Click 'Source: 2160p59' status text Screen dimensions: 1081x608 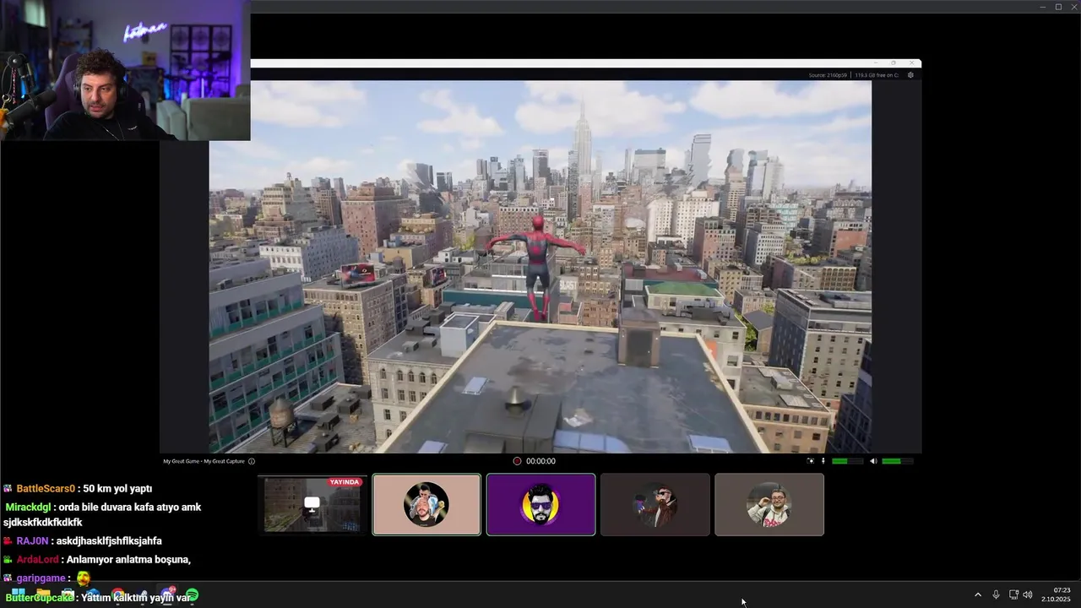click(x=828, y=75)
